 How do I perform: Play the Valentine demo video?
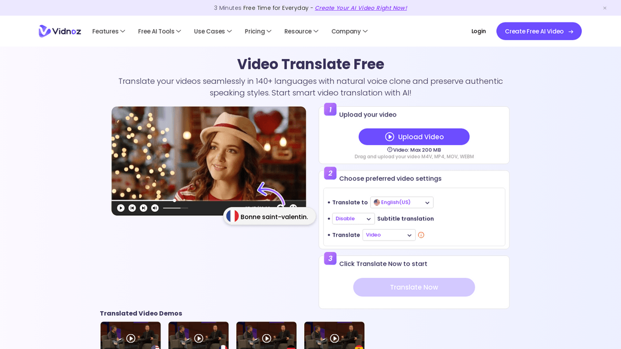[x=121, y=208]
